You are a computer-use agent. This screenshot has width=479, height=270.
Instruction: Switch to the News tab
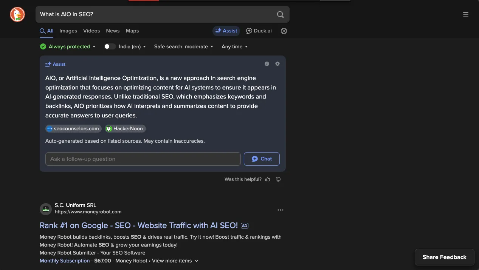(x=113, y=31)
